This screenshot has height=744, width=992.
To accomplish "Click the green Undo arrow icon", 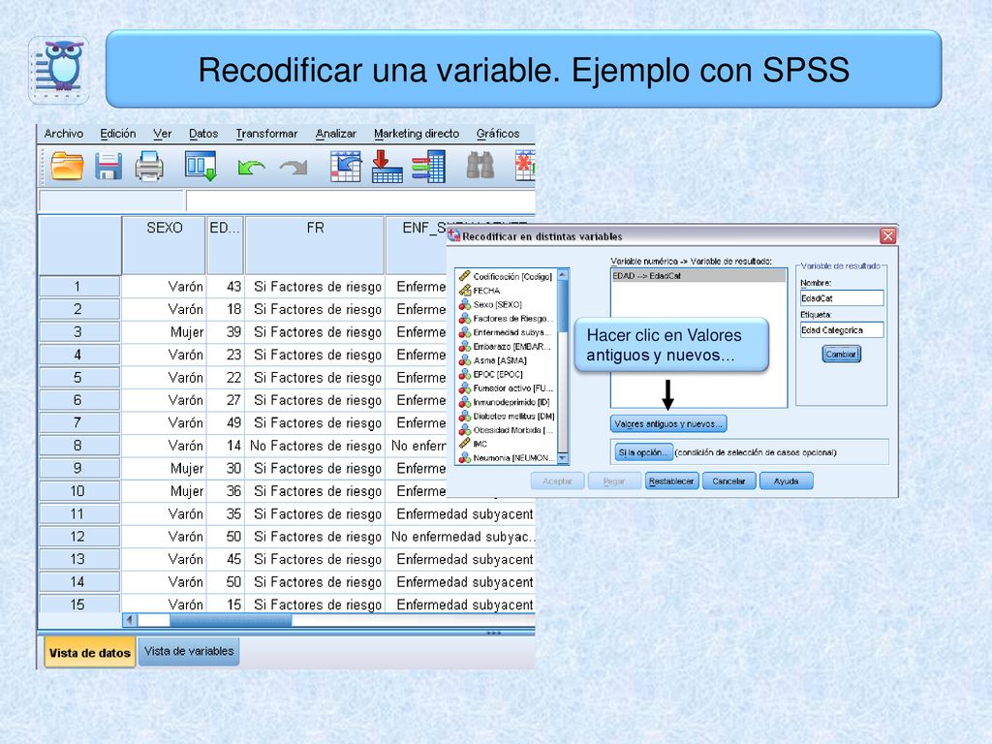I will tap(251, 167).
